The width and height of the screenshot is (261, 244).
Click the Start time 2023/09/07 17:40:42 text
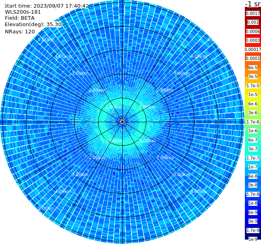(x=46, y=6)
